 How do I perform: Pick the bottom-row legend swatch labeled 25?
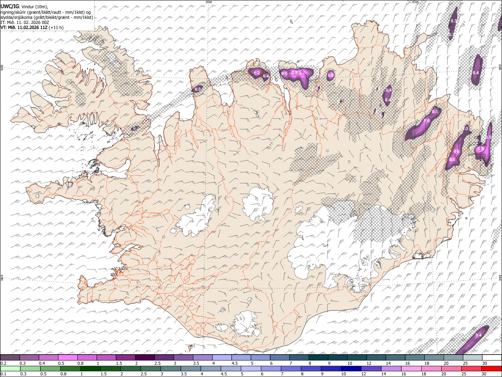point(471,369)
